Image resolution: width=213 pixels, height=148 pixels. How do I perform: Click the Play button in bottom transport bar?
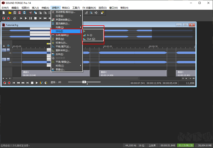37,83
